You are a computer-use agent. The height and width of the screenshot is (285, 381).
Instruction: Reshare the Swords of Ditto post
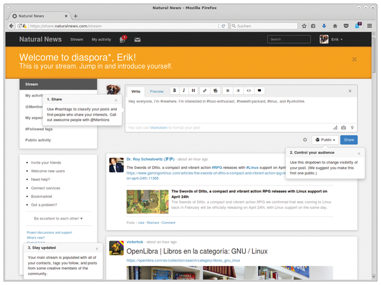coord(153,223)
